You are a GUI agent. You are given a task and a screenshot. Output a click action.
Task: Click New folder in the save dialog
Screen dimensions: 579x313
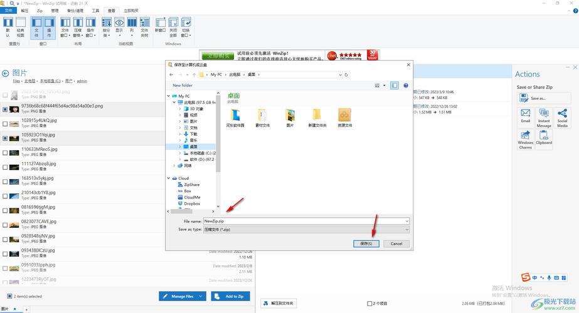coord(183,85)
